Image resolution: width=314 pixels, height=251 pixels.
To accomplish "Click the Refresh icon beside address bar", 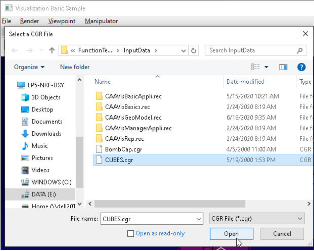I will pos(193,51).
